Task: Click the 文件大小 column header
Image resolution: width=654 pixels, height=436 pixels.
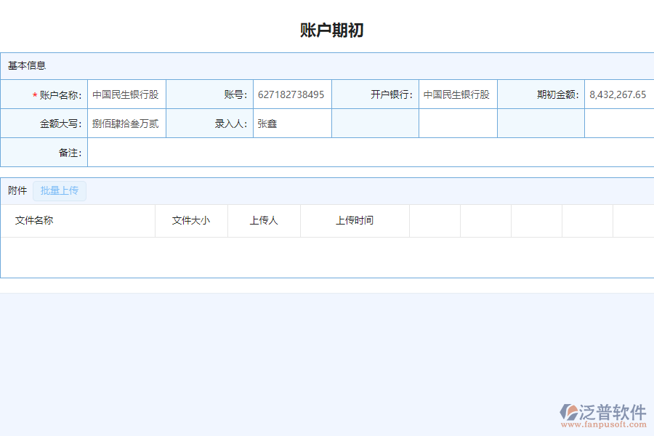Action: pos(191,221)
